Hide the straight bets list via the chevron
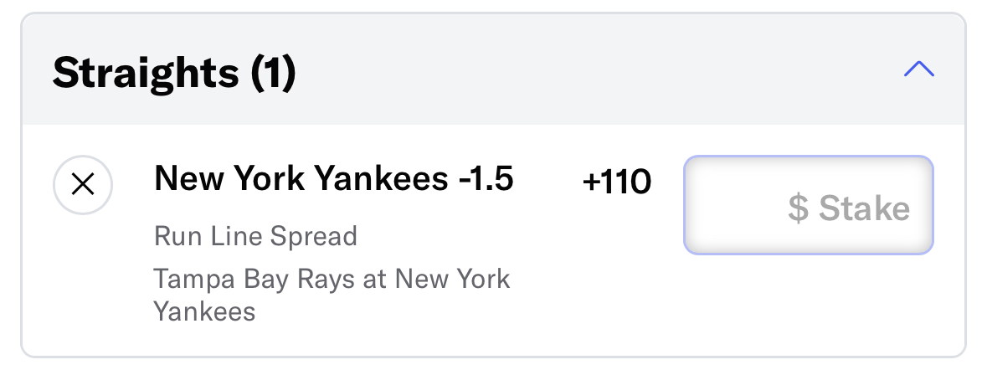Screen dimensions: 987x375 [919, 69]
